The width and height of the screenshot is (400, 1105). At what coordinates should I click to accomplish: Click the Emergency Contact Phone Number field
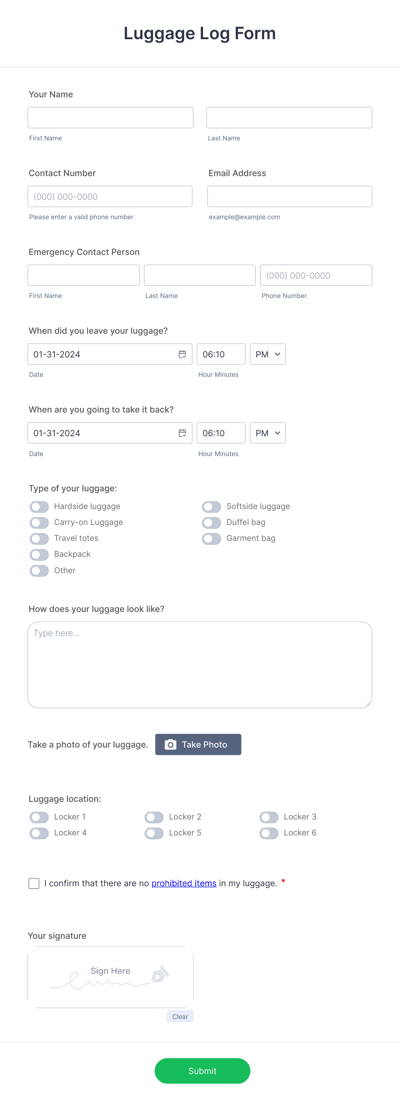pos(316,275)
